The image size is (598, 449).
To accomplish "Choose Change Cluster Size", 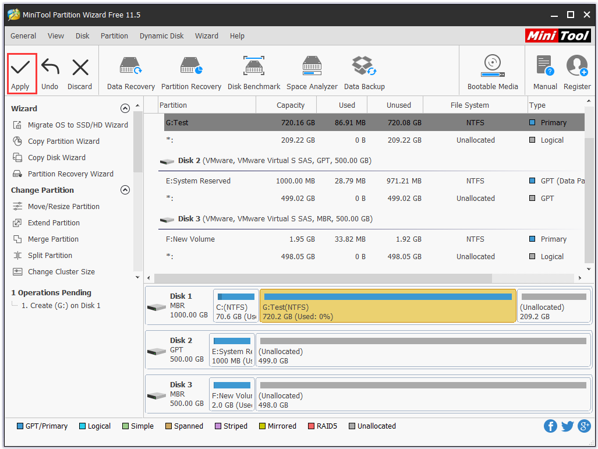I will coord(54,271).
